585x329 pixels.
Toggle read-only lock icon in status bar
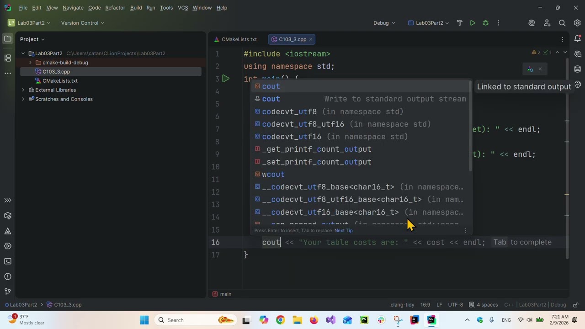click(x=576, y=305)
